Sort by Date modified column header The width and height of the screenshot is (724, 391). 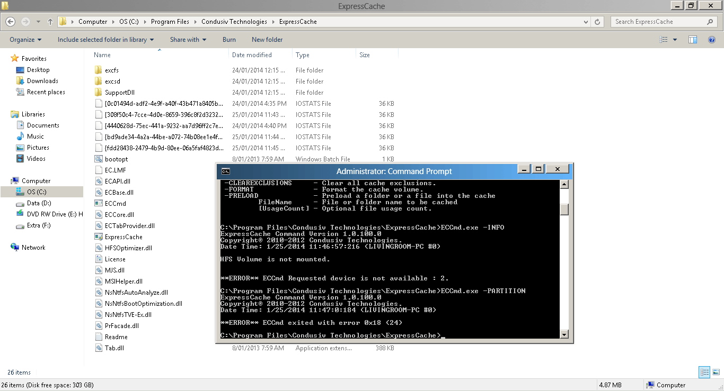261,55
